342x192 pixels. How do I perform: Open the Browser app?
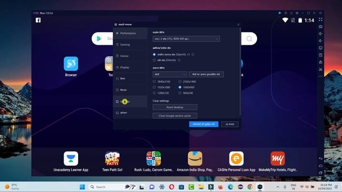click(x=71, y=64)
